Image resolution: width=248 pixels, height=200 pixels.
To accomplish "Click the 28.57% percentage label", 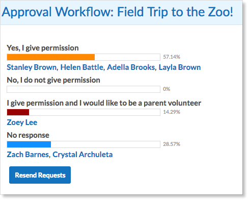I will click(x=172, y=144).
